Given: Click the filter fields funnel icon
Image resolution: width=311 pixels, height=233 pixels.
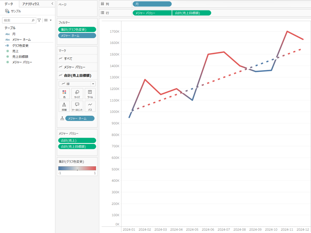Looking at the screenshot, I should pos(39,20).
